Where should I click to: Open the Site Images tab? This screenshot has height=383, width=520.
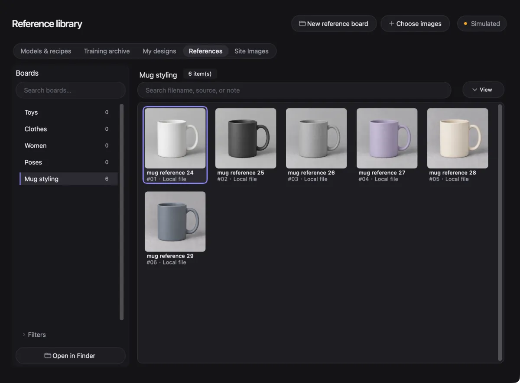(251, 51)
